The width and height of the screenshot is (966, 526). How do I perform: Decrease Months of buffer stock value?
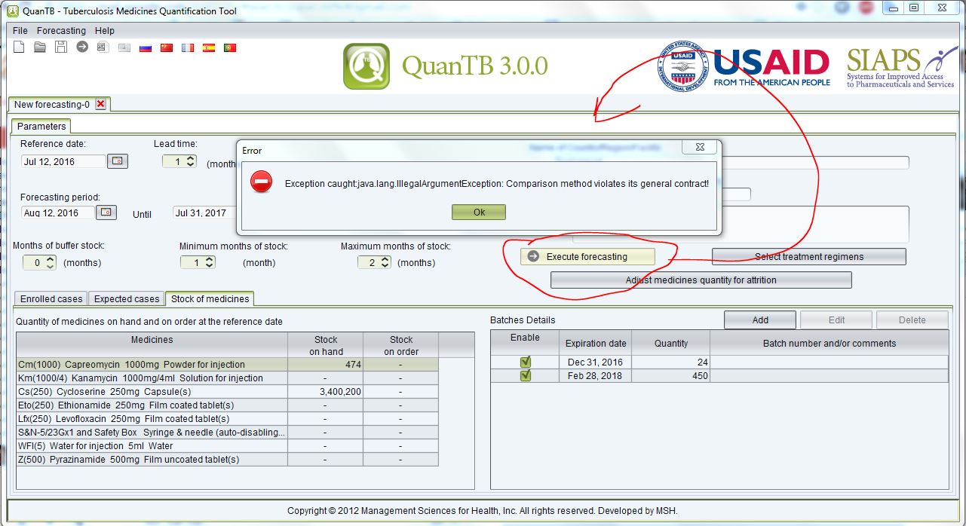tap(50, 265)
